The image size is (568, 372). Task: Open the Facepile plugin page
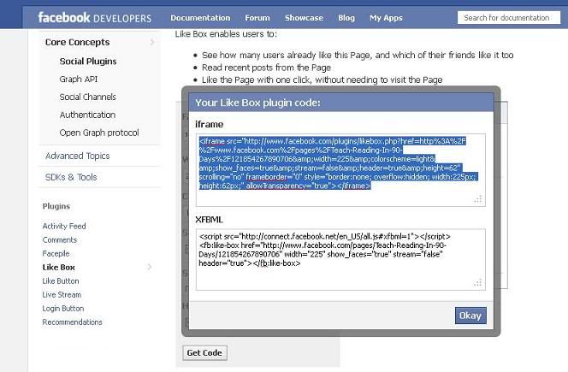[56, 253]
